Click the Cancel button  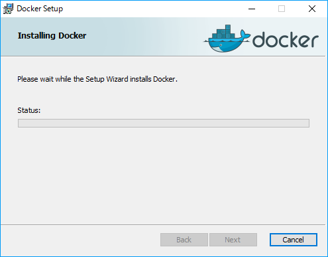pos(294,240)
